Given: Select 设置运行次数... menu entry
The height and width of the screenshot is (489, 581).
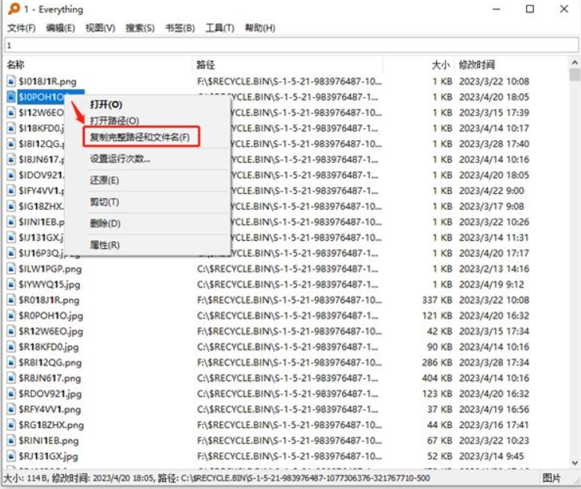Looking at the screenshot, I should coord(120,159).
